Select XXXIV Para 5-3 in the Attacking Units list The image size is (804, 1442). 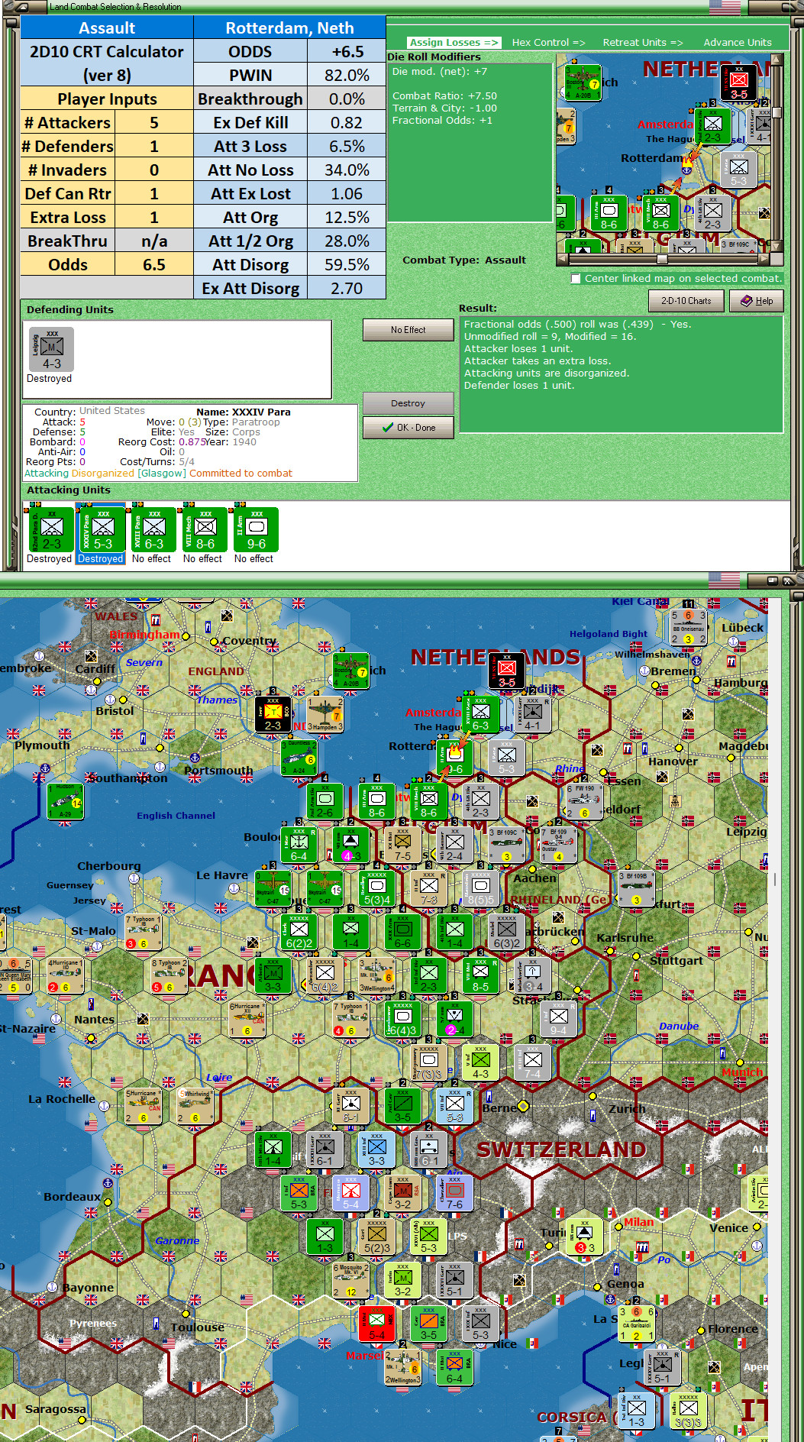tap(102, 529)
